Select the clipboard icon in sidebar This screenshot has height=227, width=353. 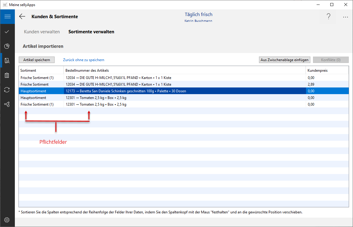pos(7,75)
